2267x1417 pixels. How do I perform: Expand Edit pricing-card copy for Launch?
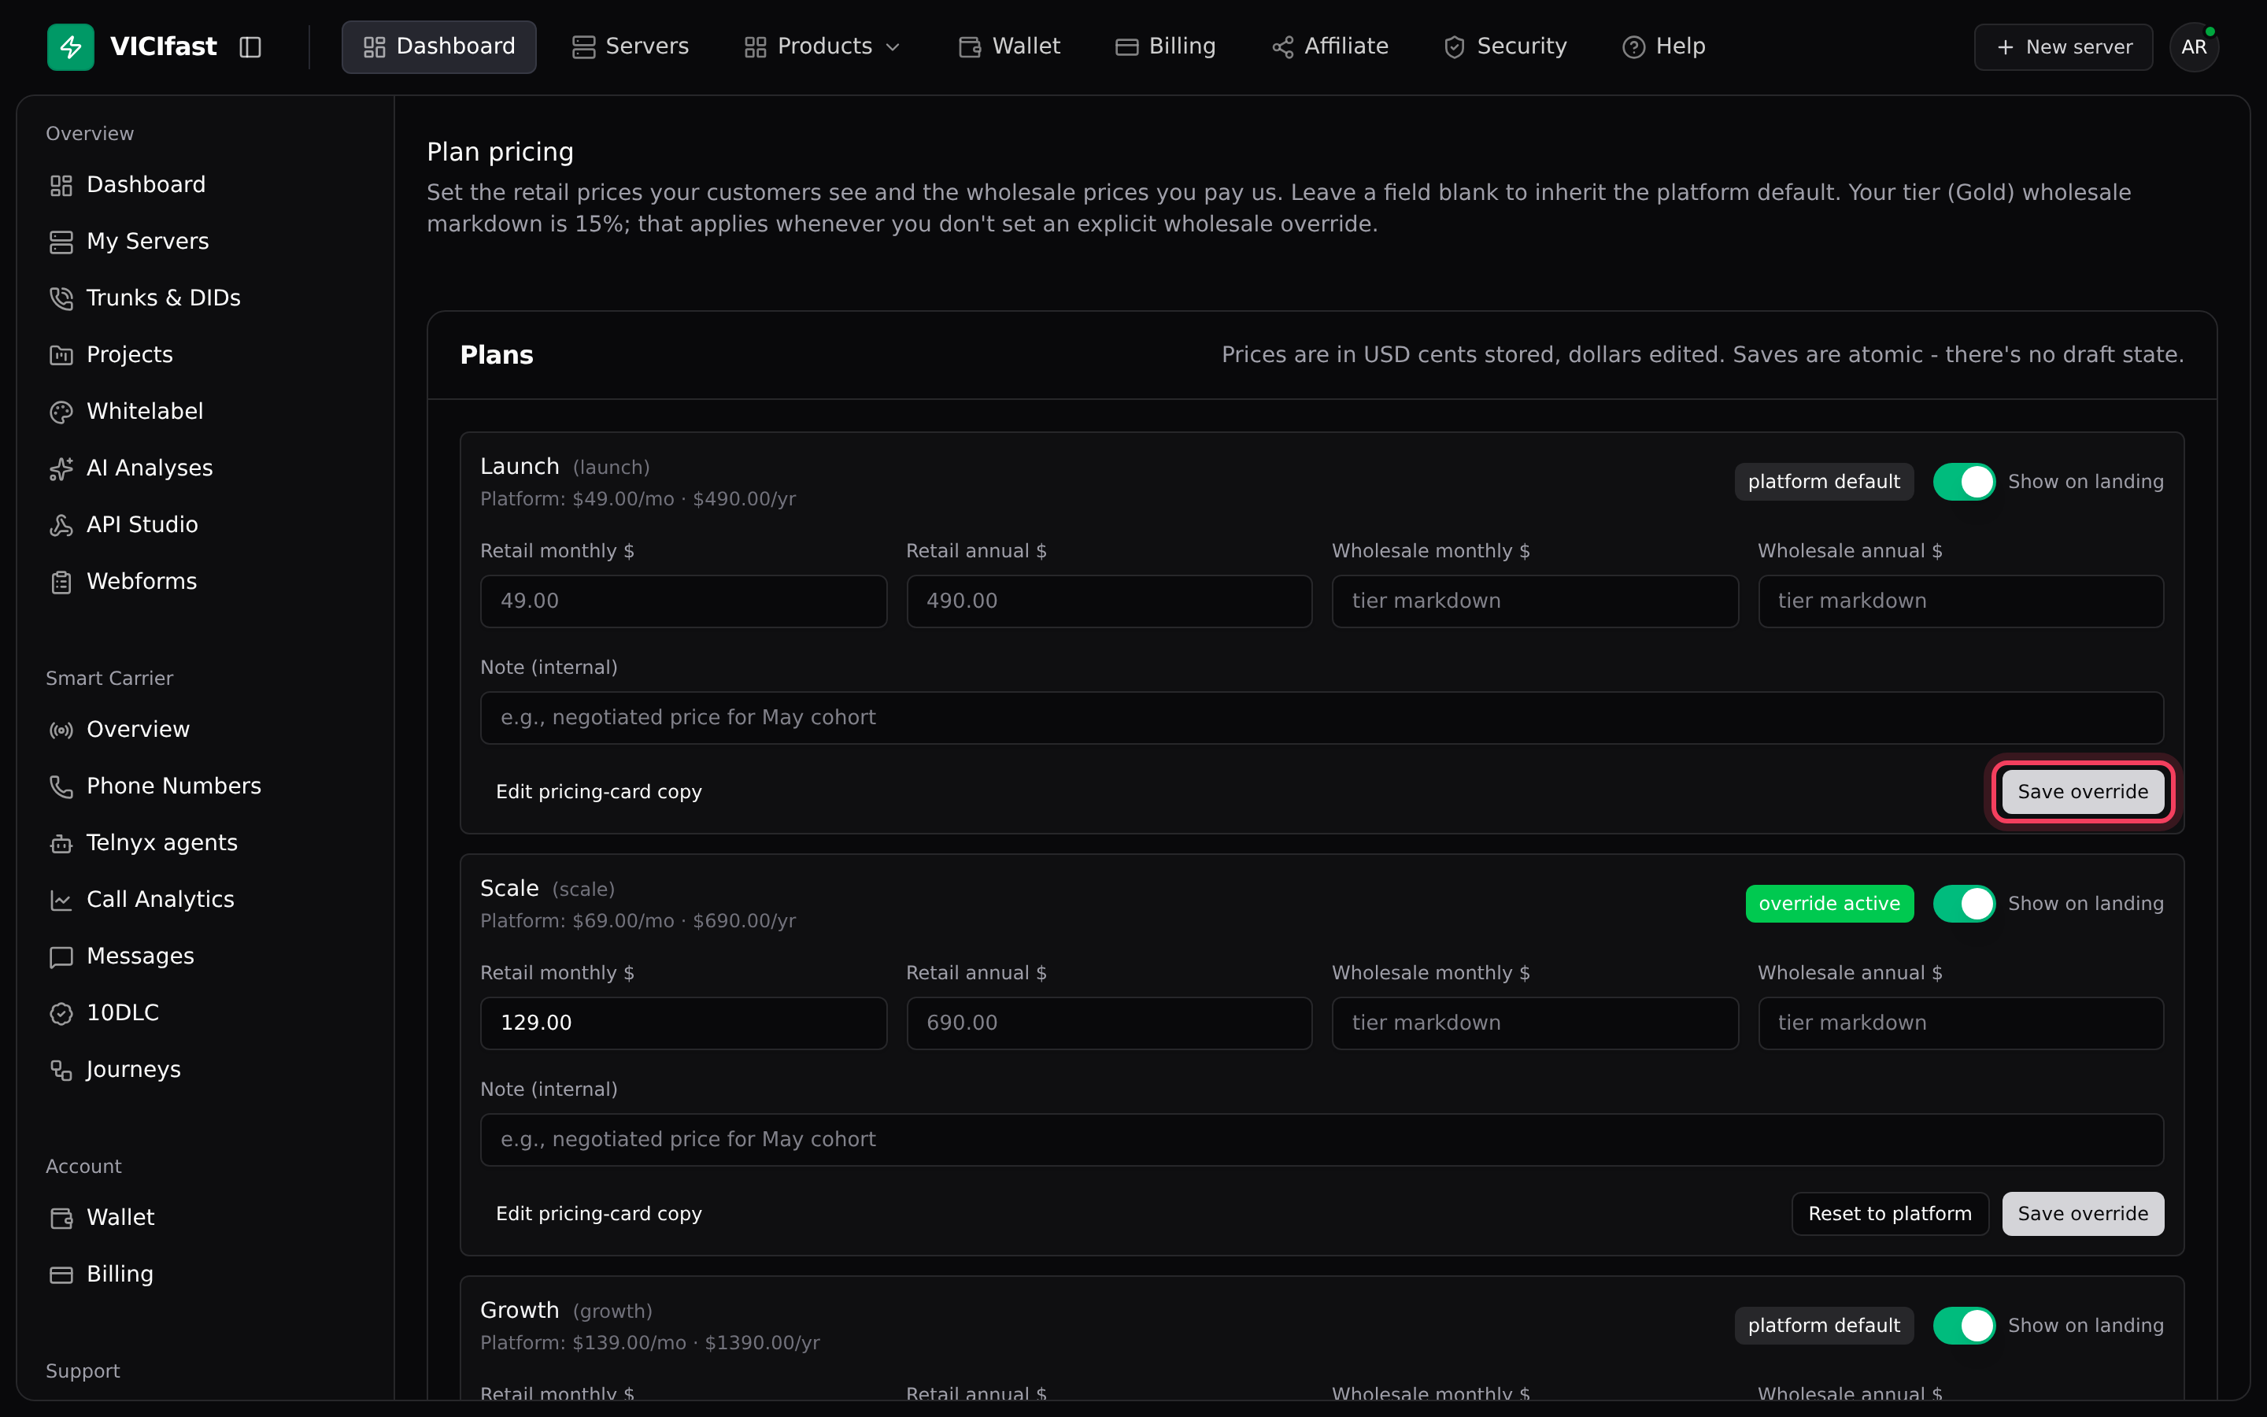(598, 792)
